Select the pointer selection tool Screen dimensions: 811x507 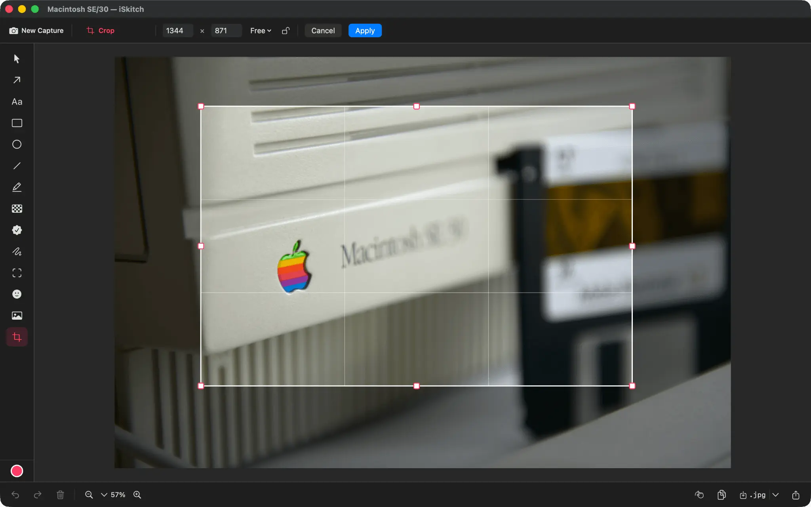pyautogui.click(x=17, y=59)
